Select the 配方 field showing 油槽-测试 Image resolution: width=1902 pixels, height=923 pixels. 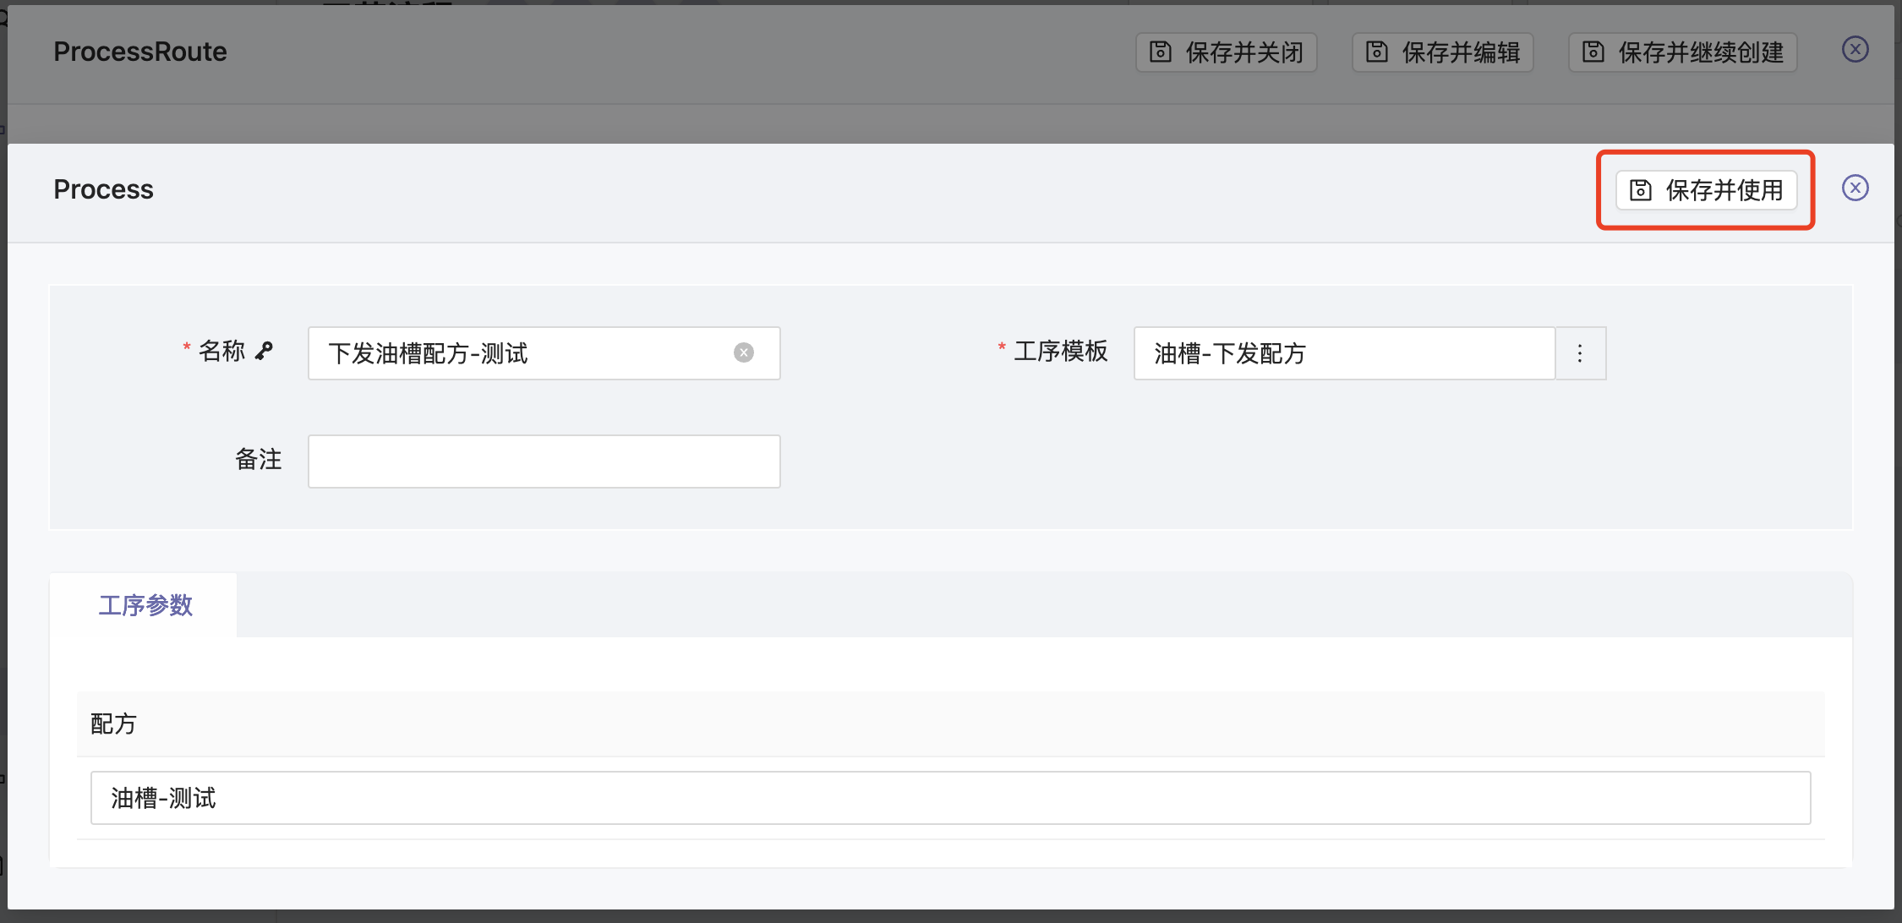click(949, 798)
